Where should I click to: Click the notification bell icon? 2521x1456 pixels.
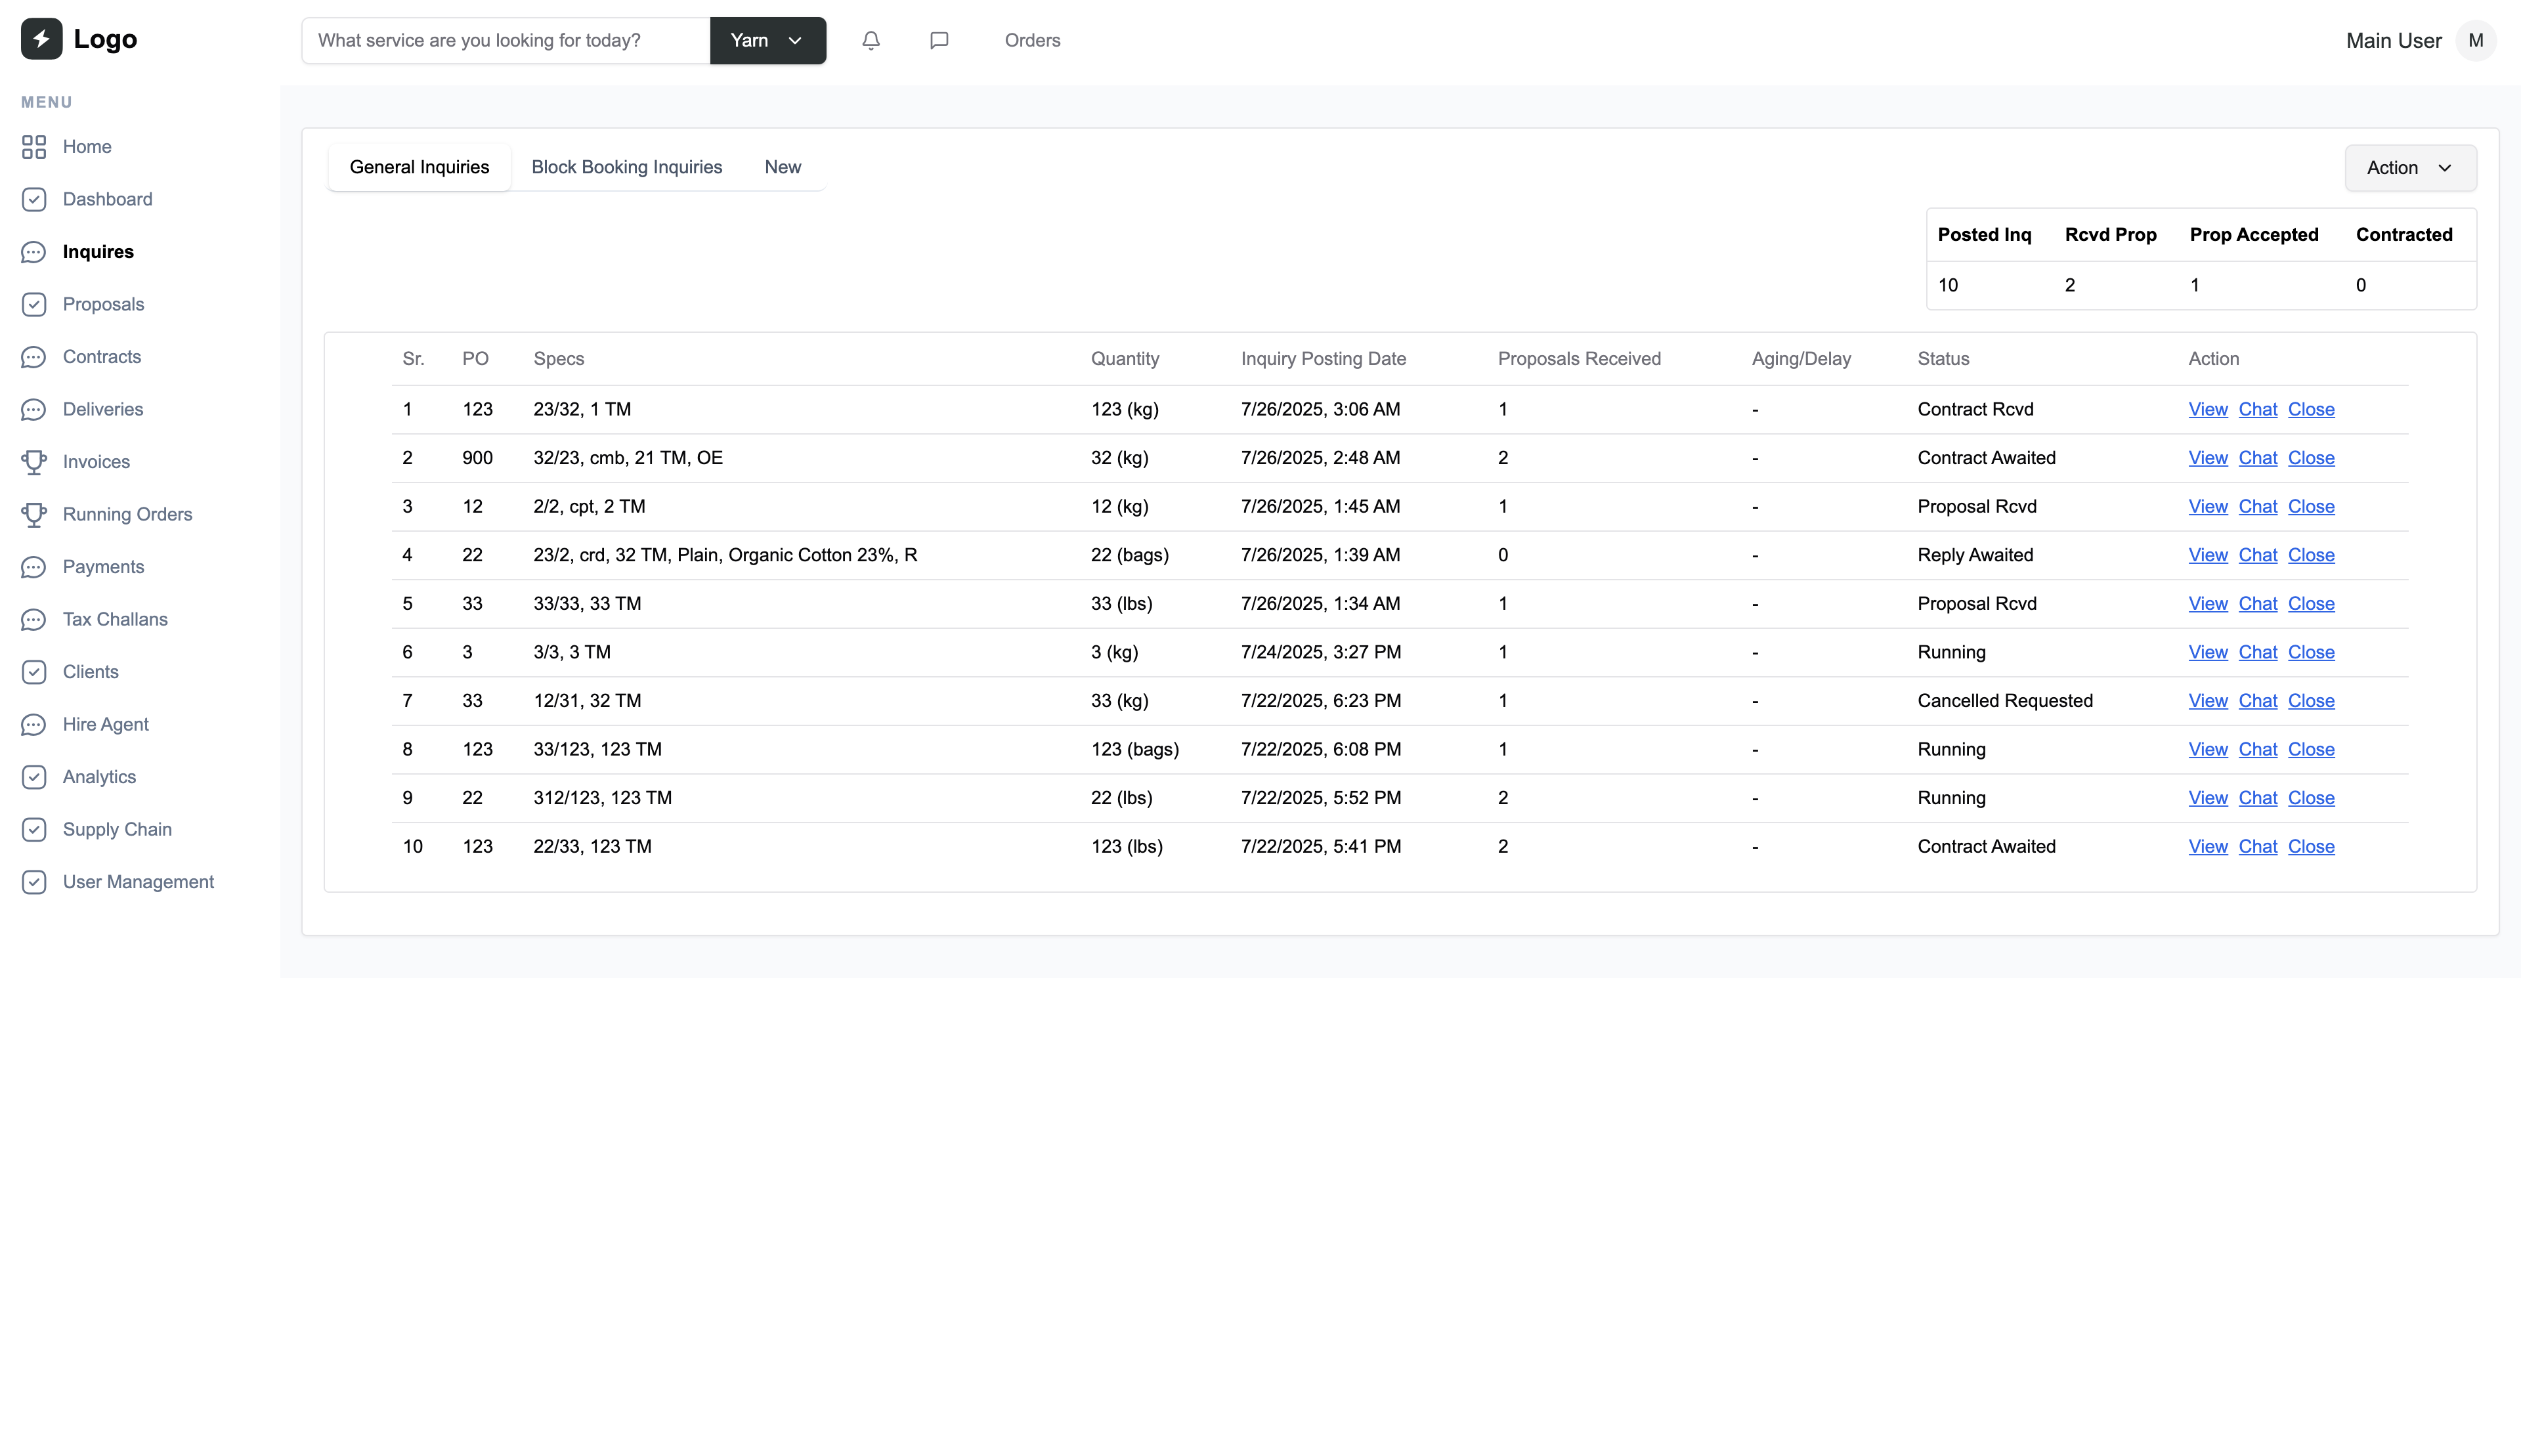coord(870,40)
